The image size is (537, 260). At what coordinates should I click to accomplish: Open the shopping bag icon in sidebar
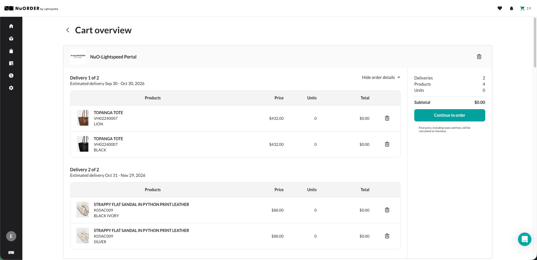tap(11, 51)
